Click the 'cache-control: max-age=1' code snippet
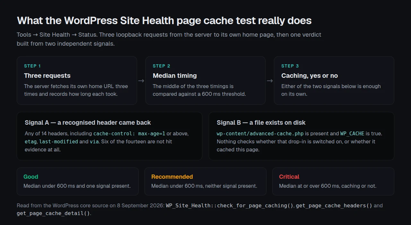Image resolution: width=411 pixels, height=225 pixels. (x=129, y=133)
